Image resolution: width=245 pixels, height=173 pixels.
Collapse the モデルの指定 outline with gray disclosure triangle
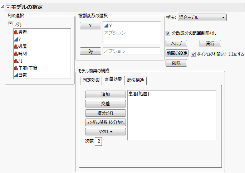click(3, 6)
